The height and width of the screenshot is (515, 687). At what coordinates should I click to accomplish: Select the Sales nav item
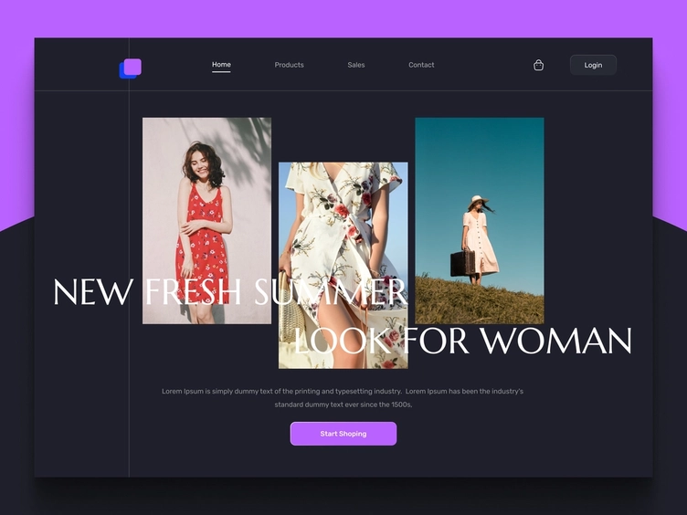pos(356,65)
